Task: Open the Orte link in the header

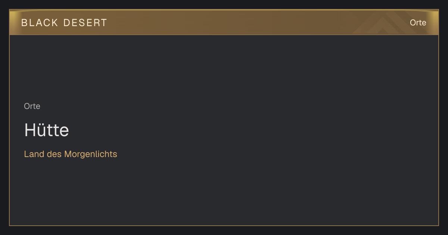Action: [x=418, y=23]
